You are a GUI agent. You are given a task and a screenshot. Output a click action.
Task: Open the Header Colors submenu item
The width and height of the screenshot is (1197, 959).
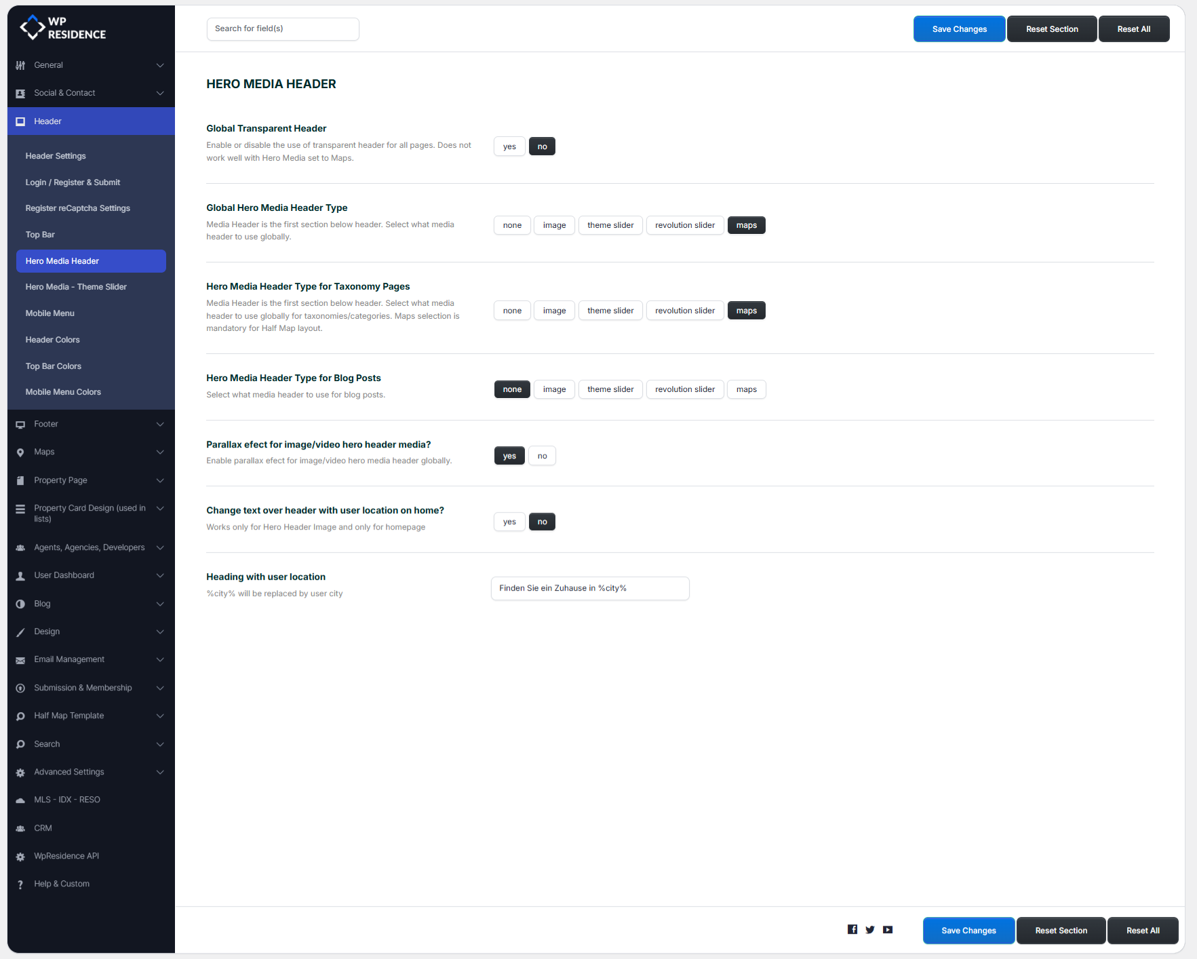[53, 340]
